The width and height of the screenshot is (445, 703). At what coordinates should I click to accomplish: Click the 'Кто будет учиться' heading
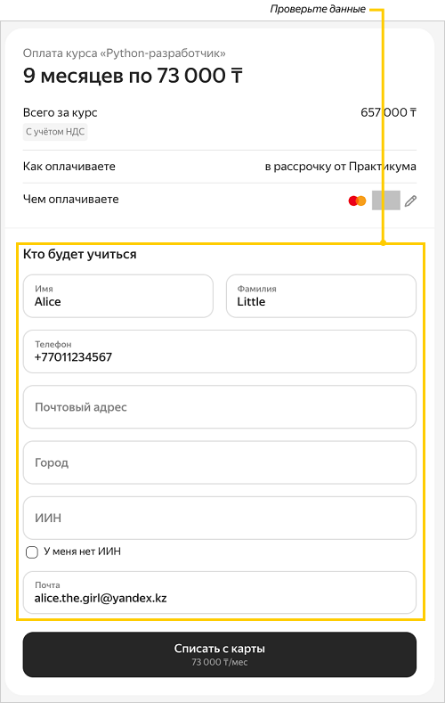(80, 254)
